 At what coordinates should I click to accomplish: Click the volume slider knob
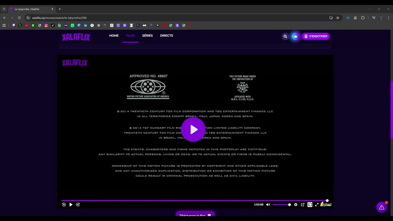pos(289,204)
